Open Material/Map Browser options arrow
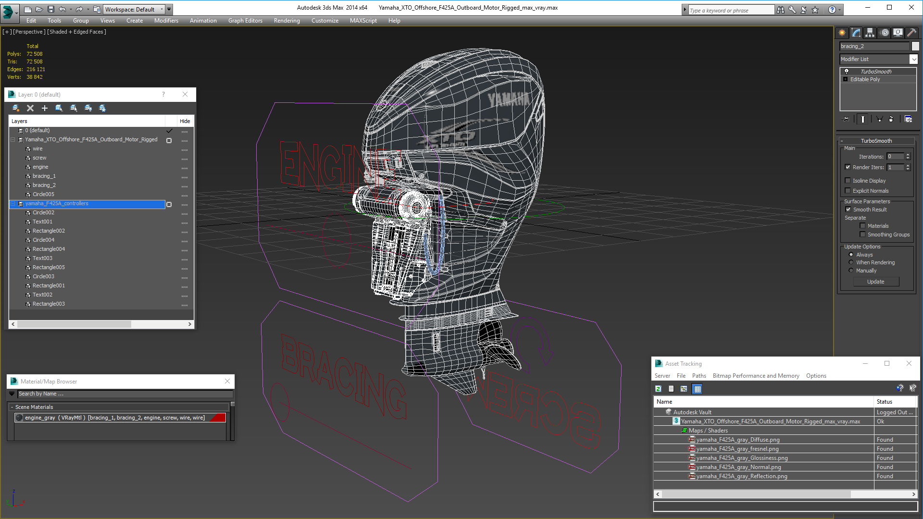The height and width of the screenshot is (519, 923). [x=12, y=394]
